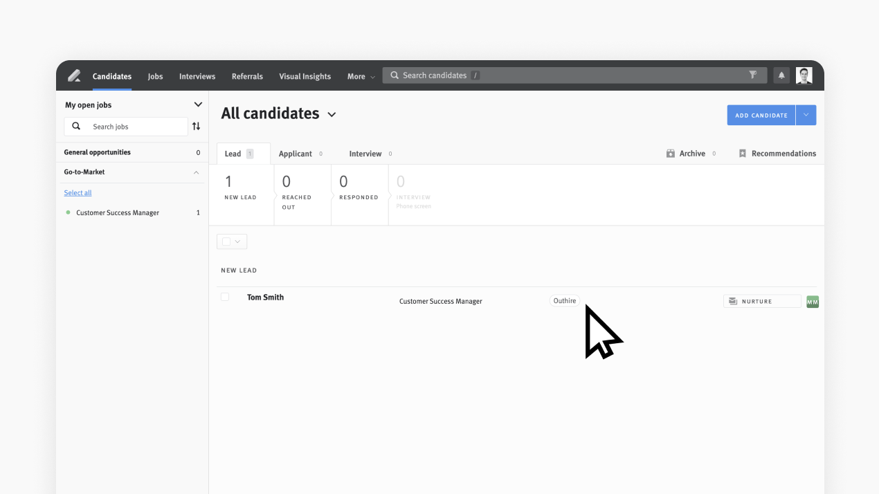Screen dimensions: 879x494
Task: Expand the All candidates dropdown
Action: (x=332, y=115)
